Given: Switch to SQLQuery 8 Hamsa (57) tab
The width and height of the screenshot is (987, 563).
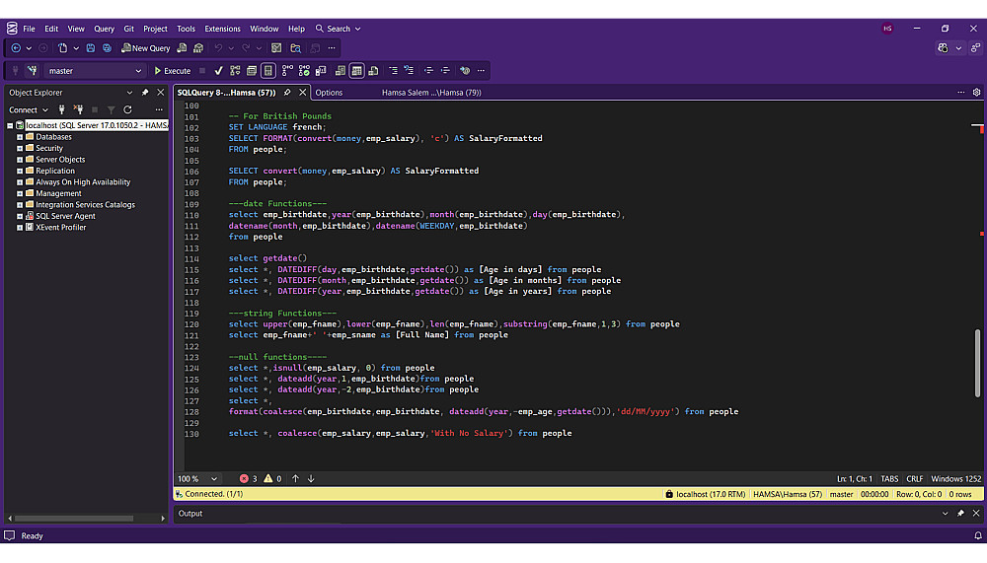Looking at the screenshot, I should coord(227,93).
